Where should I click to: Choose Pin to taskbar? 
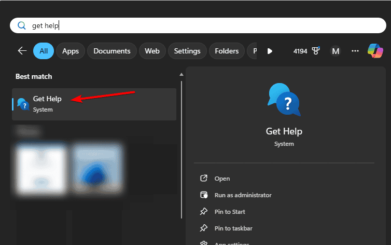[233, 228]
